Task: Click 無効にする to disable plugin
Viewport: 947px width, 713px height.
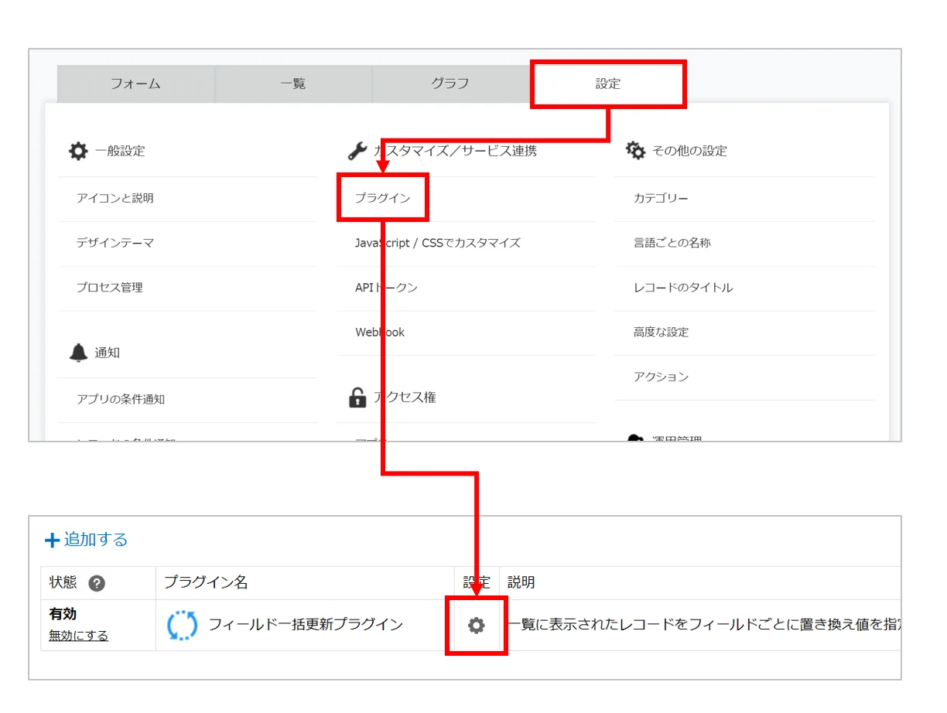Action: point(78,636)
